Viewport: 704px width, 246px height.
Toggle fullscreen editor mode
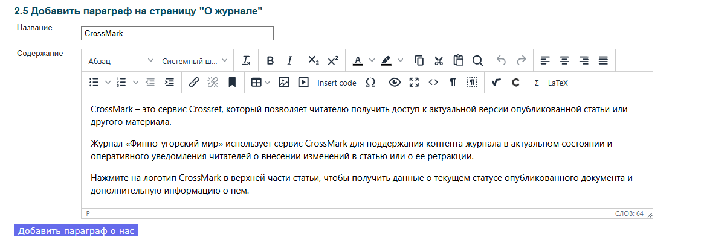414,83
